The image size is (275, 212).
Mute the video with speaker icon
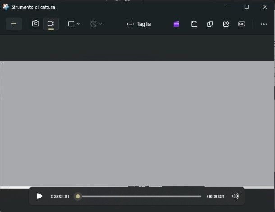pos(235,196)
